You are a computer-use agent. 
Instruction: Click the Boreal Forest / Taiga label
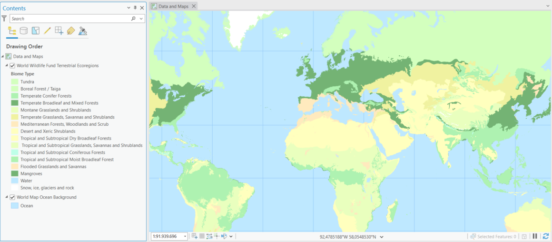pyautogui.click(x=40, y=89)
